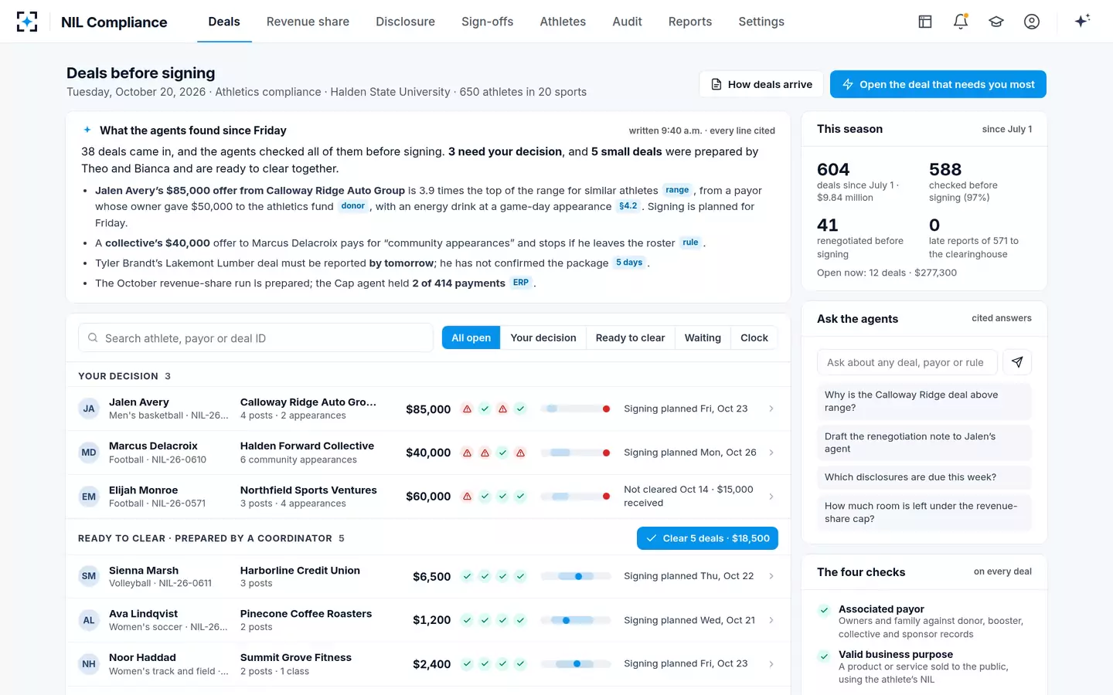Click the NIL Compliance logo icon
1113x695 pixels.
[27, 22]
